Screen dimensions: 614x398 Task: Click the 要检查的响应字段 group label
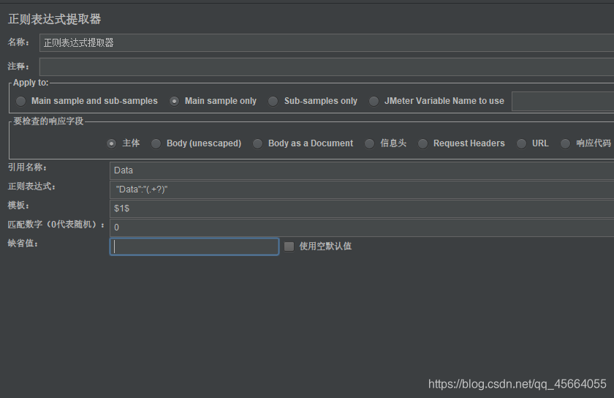tap(48, 121)
